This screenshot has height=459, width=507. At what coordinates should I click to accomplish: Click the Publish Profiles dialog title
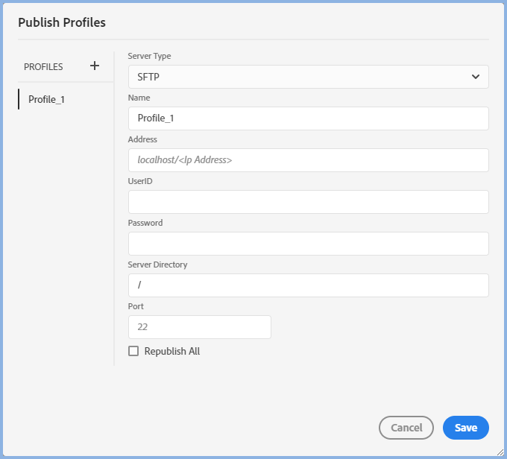click(62, 22)
